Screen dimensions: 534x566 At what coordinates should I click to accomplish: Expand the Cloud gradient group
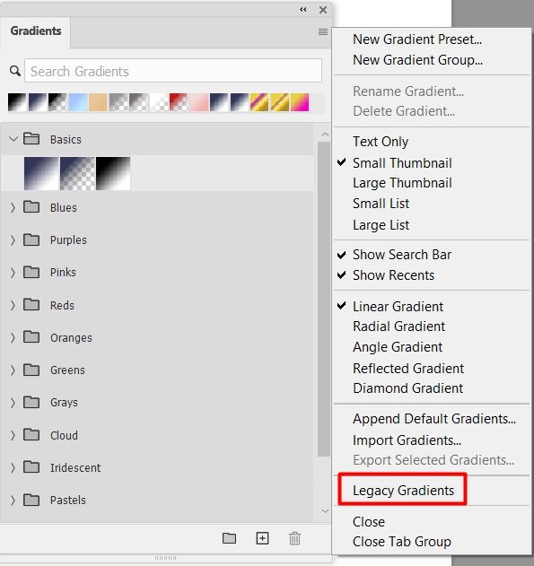click(13, 435)
